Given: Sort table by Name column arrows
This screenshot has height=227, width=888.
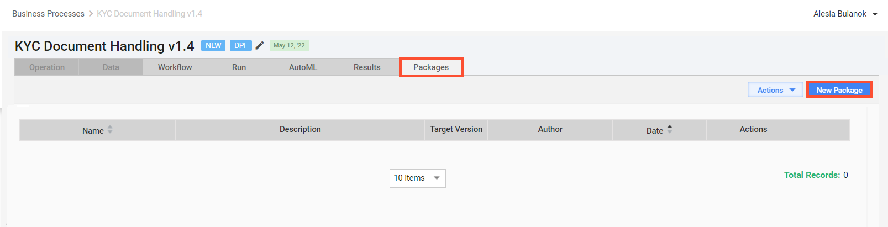Looking at the screenshot, I should pos(110,129).
